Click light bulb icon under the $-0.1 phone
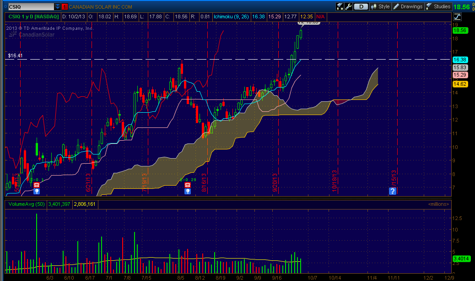The image size is (475, 281). point(37,191)
